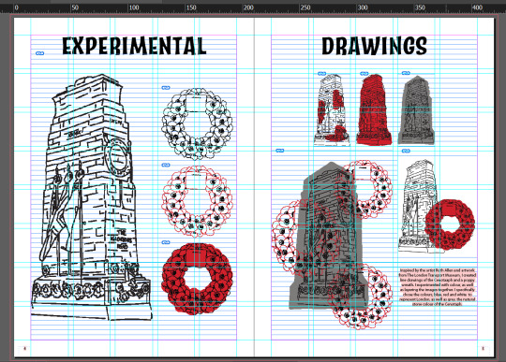
Task: Click the link badge above the small gray cenotaph
Action: click(x=406, y=74)
